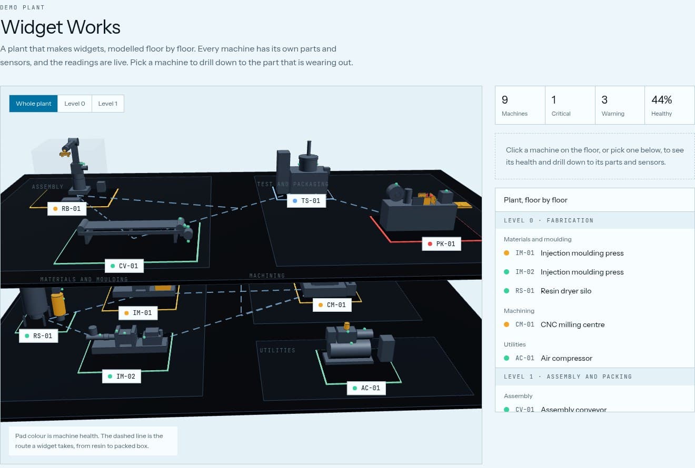Click the Level 0 · Fabrication section header

594,220
